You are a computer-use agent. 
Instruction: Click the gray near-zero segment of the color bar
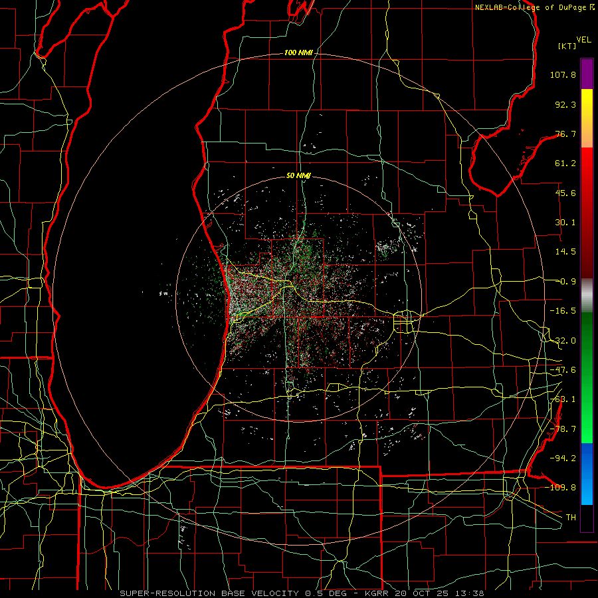tap(587, 295)
